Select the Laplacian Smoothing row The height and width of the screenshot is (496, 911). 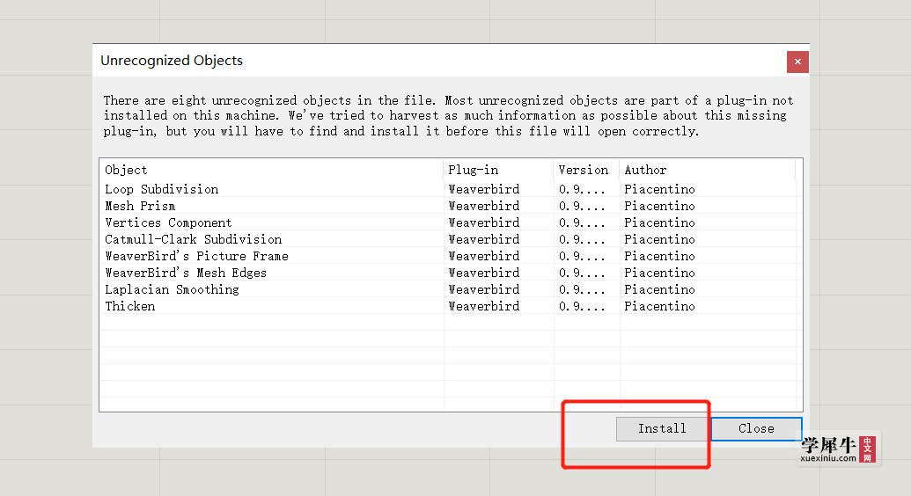(451, 290)
